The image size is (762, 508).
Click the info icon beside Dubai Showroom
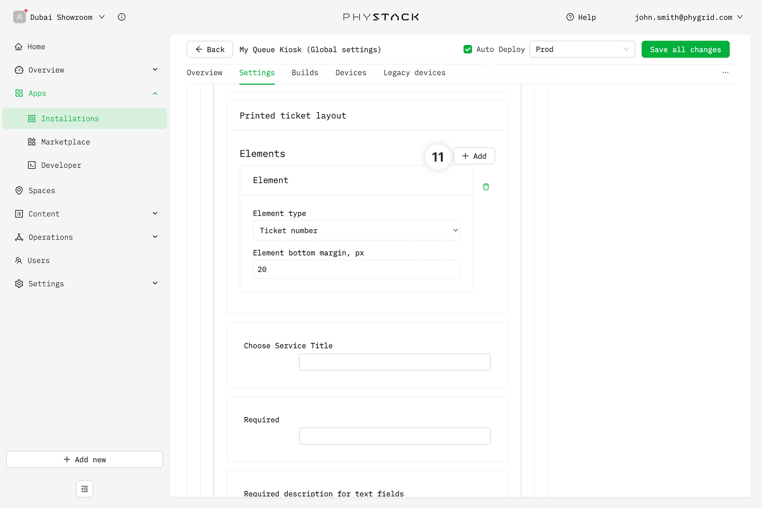(x=122, y=17)
